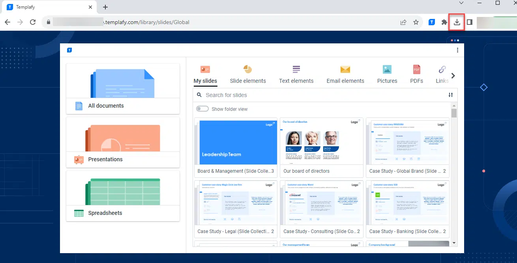Select Our board of directors slide thumbnail
517x263 pixels.
(322, 147)
